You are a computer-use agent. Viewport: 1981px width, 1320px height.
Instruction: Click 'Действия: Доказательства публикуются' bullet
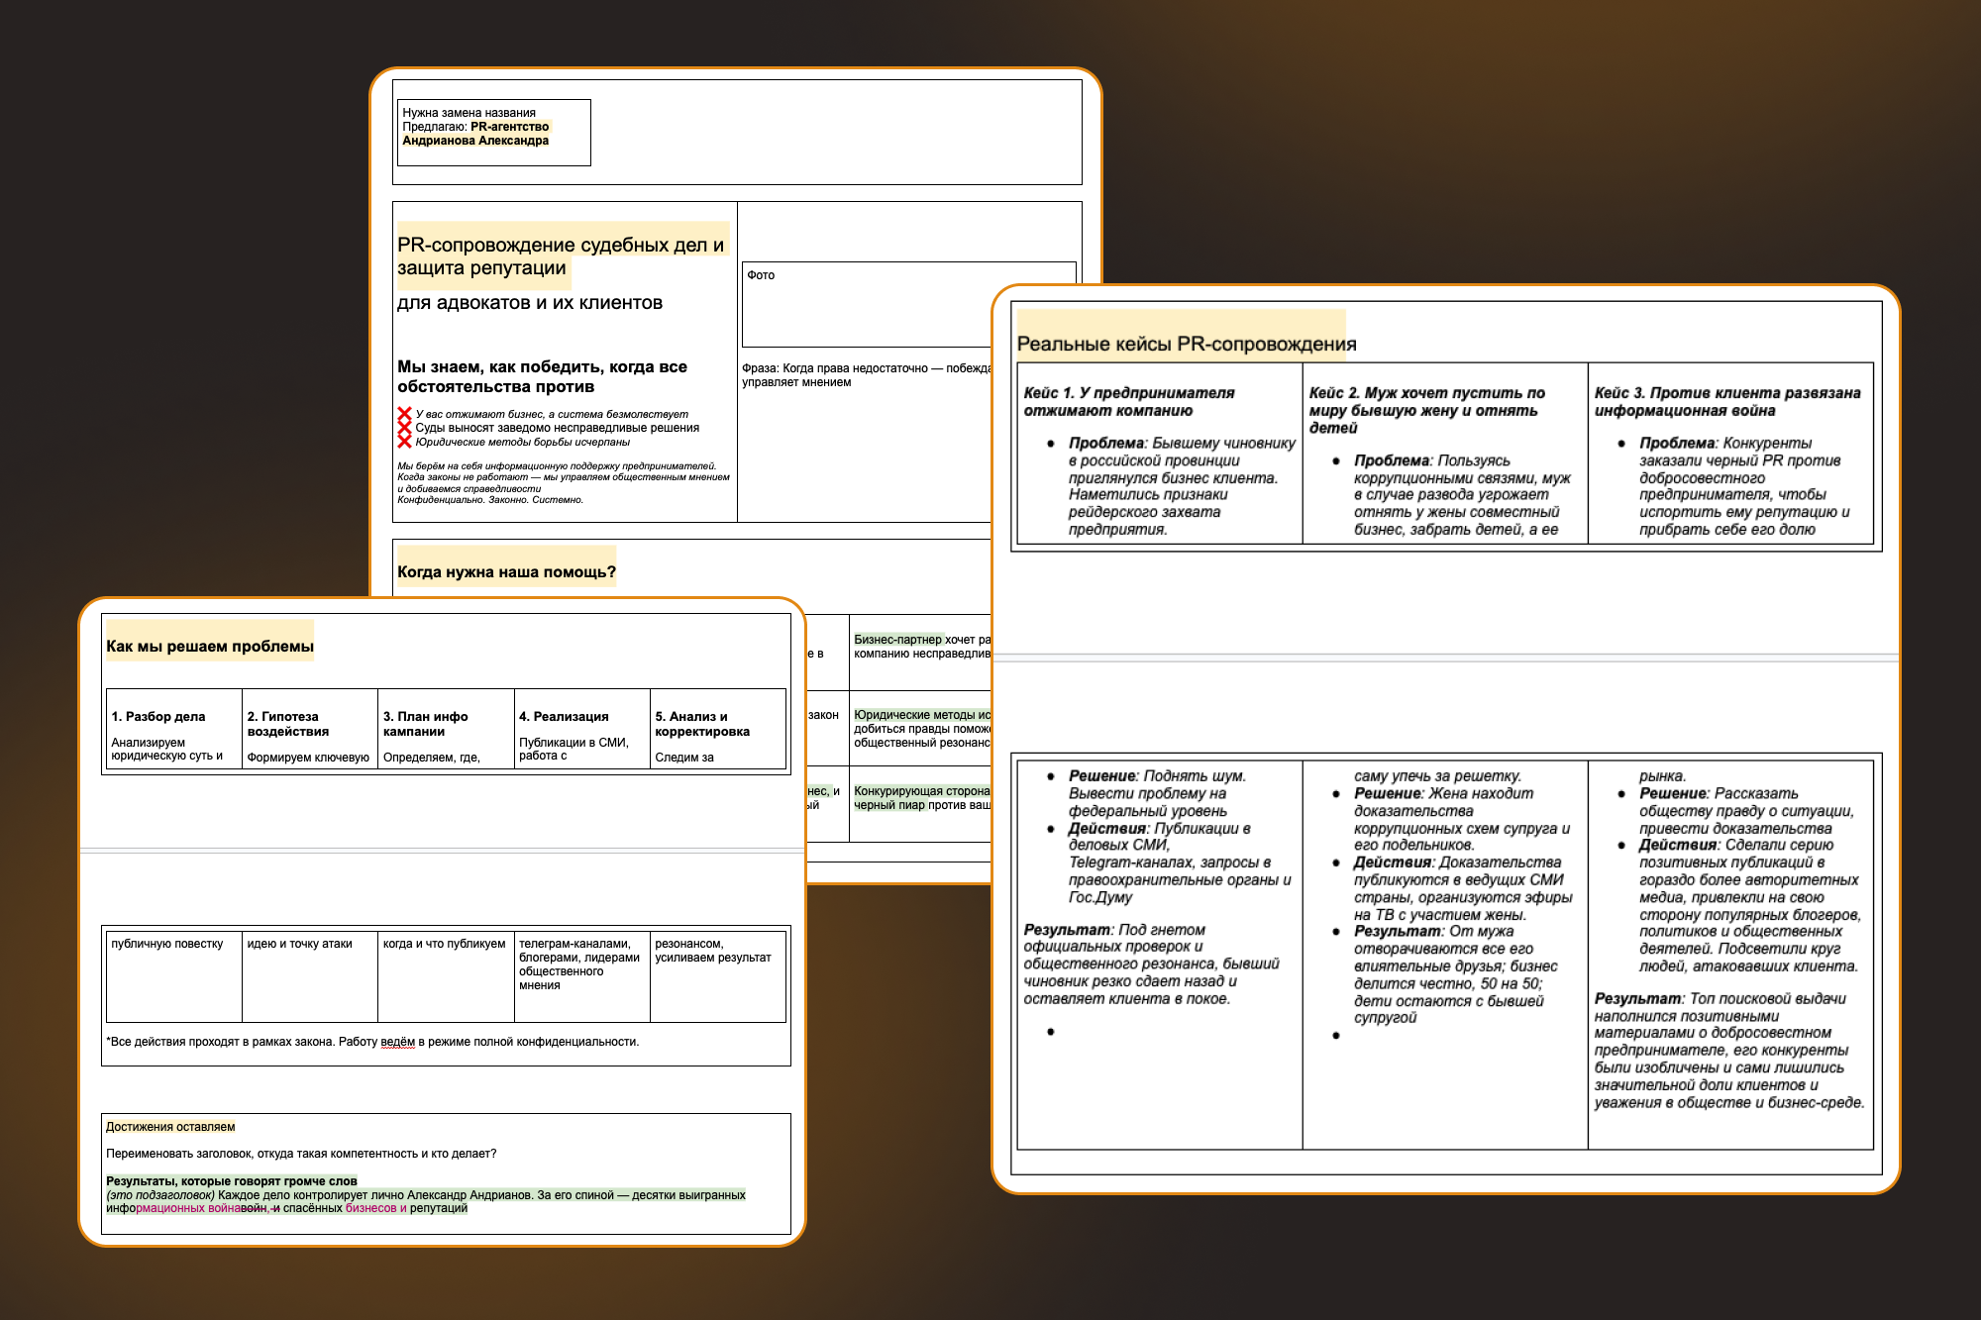point(1463,888)
